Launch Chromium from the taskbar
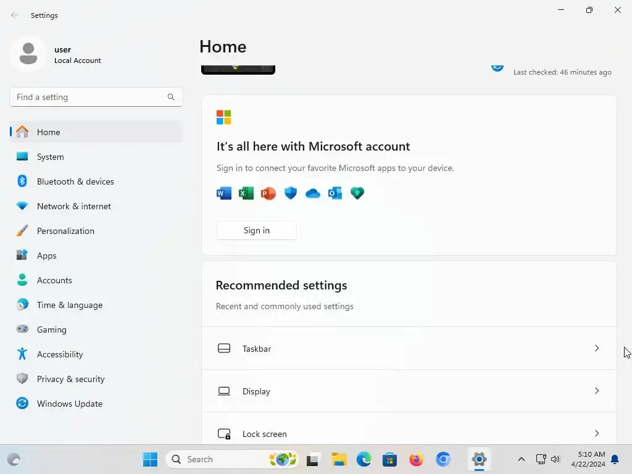Viewport: 632px width, 474px height. click(x=443, y=459)
